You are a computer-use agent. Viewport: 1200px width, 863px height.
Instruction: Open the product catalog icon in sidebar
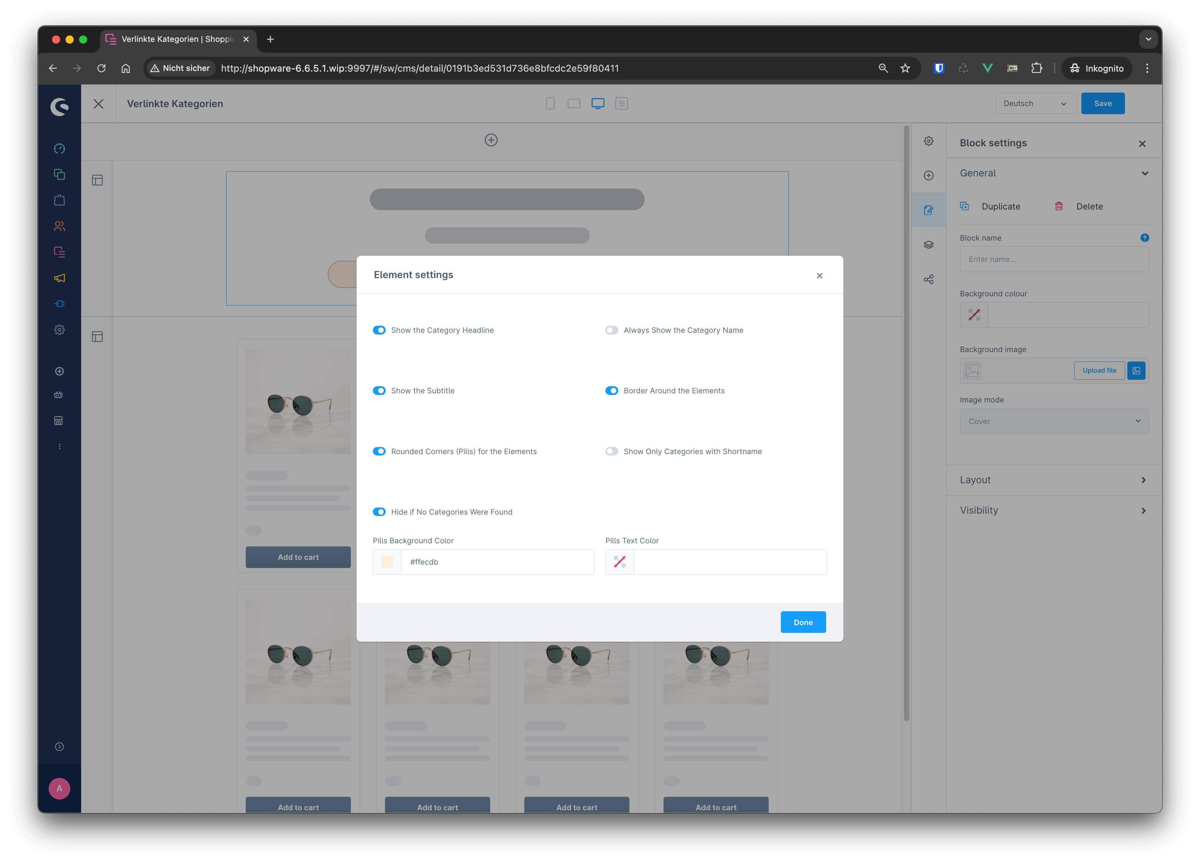(x=59, y=200)
